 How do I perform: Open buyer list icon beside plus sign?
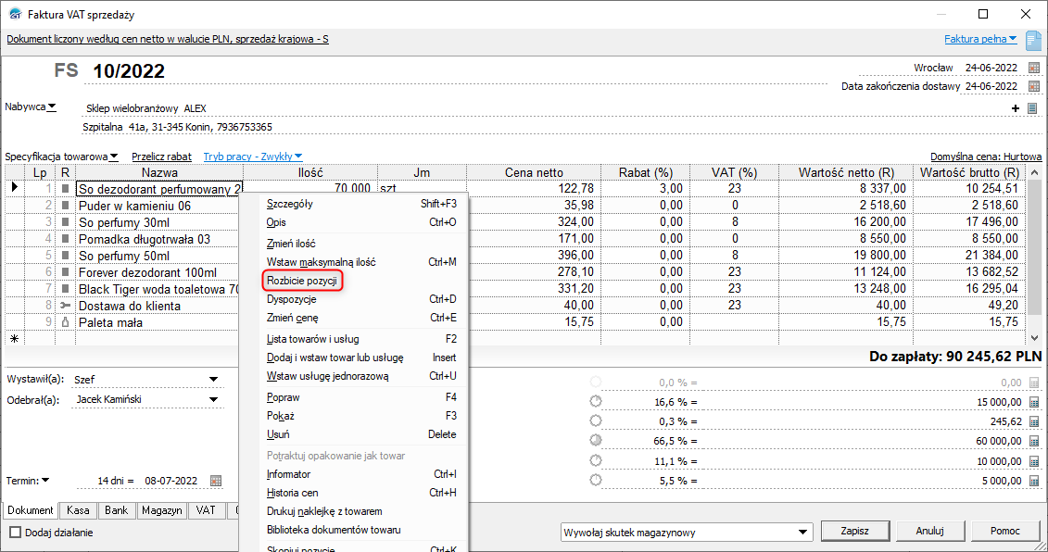point(1032,108)
